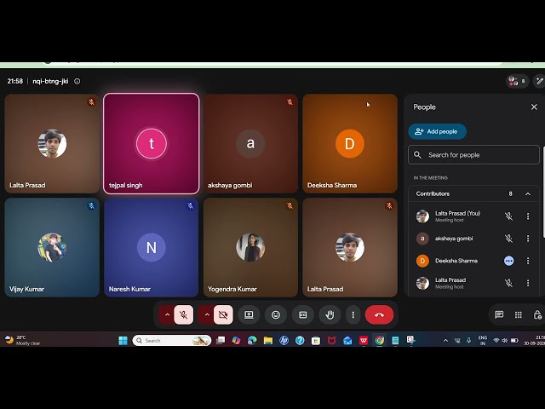Open the help question mark taskbar icon
Screen dimensions: 545x409
pyautogui.click(x=300, y=341)
